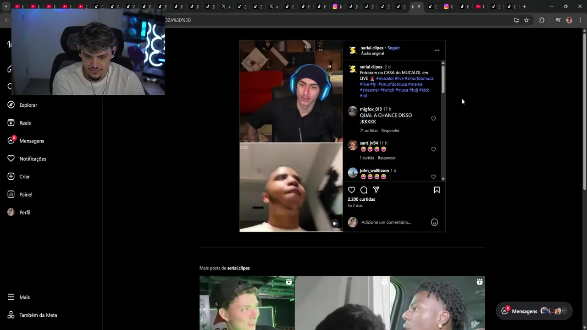Open Explorar in the sidebar
Screen dimensions: 587x330
28,105
